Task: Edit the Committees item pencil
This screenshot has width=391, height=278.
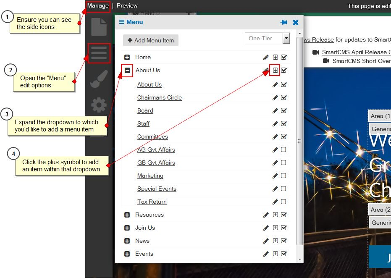Action: [275, 136]
